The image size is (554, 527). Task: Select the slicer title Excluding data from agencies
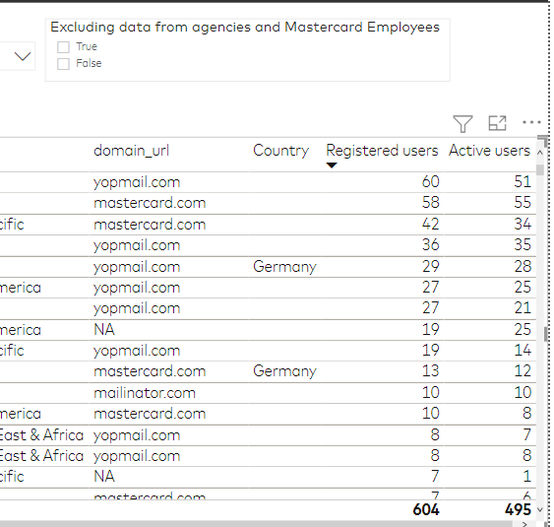[x=245, y=28]
